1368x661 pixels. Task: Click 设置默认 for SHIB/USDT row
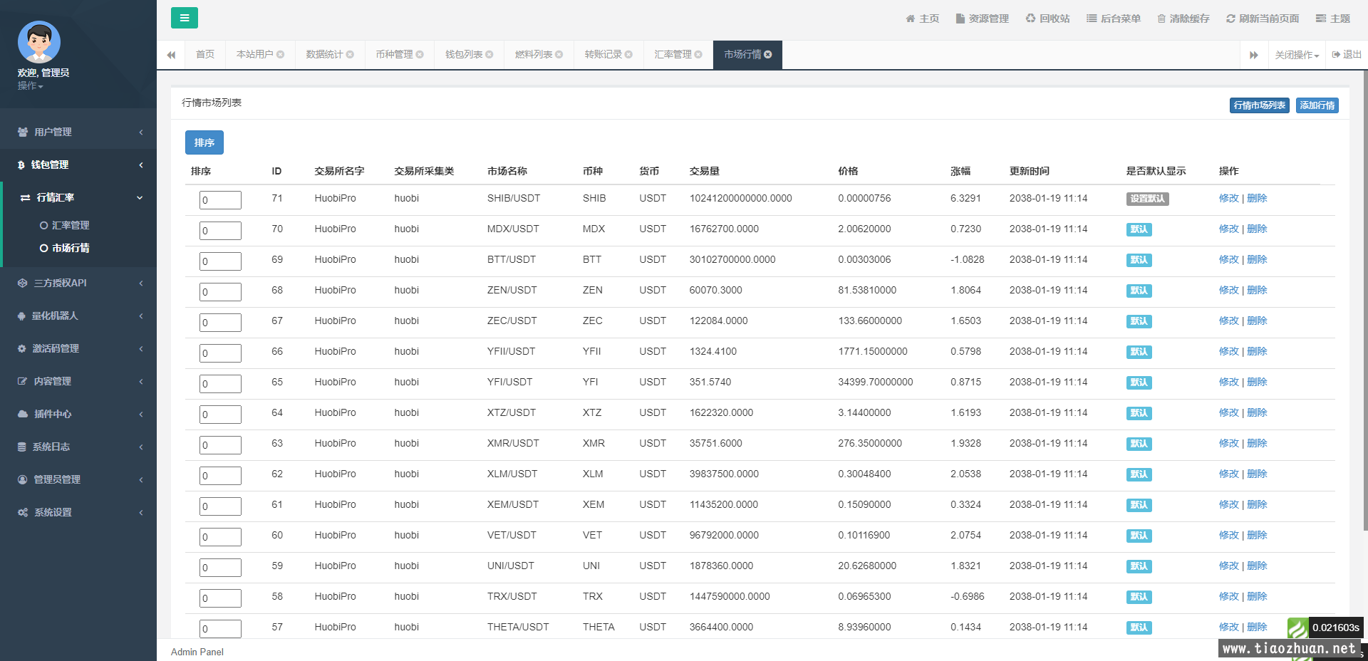click(x=1148, y=199)
